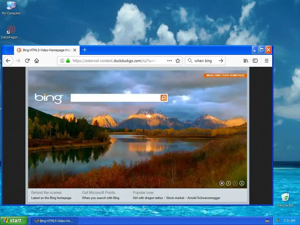Select the Recycle Bin icon
The image size is (300, 225).
285,200
